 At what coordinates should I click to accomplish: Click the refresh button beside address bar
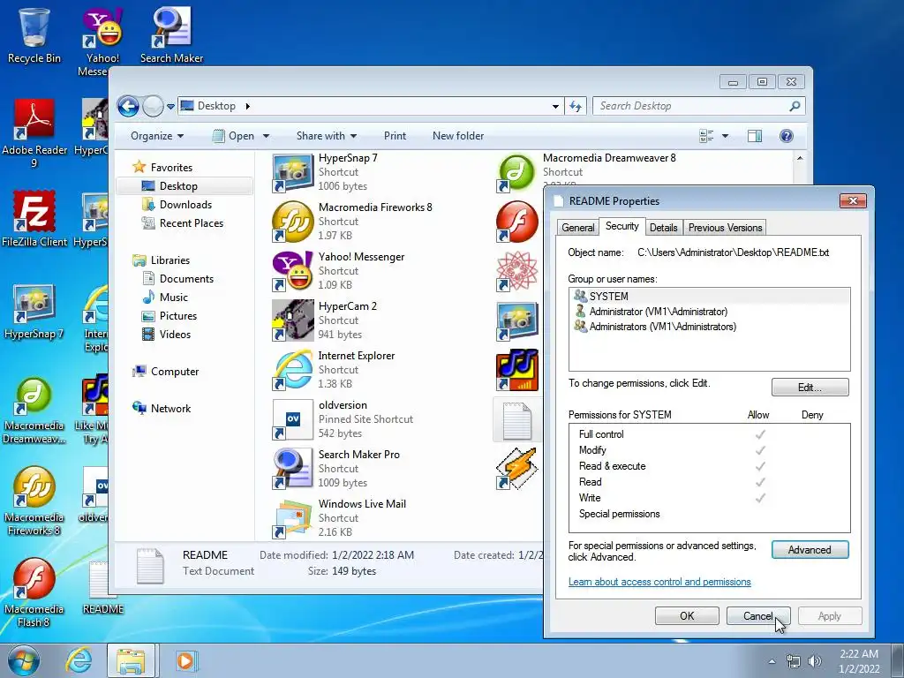[576, 106]
